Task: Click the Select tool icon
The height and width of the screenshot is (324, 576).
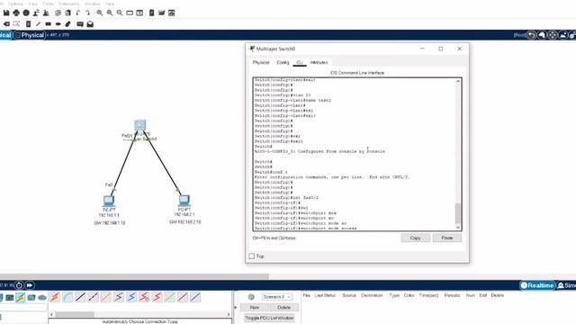Action: [x=16, y=24]
